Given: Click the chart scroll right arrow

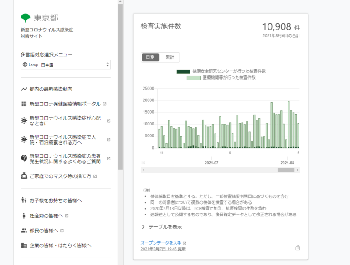Looking at the screenshot, I should [297, 170].
